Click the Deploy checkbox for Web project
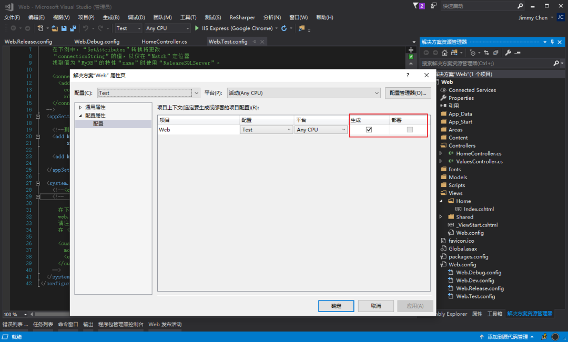Image resolution: width=568 pixels, height=342 pixels. 410,130
